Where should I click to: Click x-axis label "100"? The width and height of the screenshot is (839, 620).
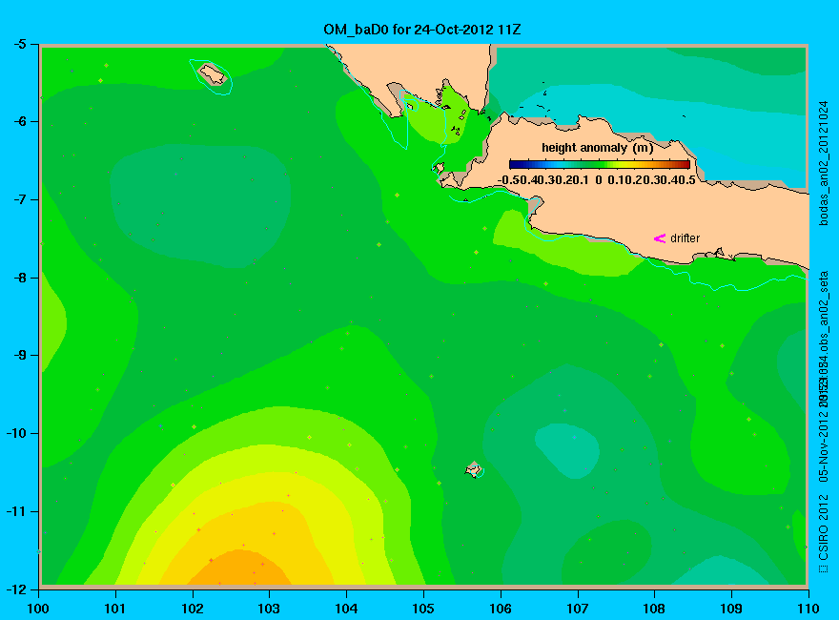[x=38, y=609]
